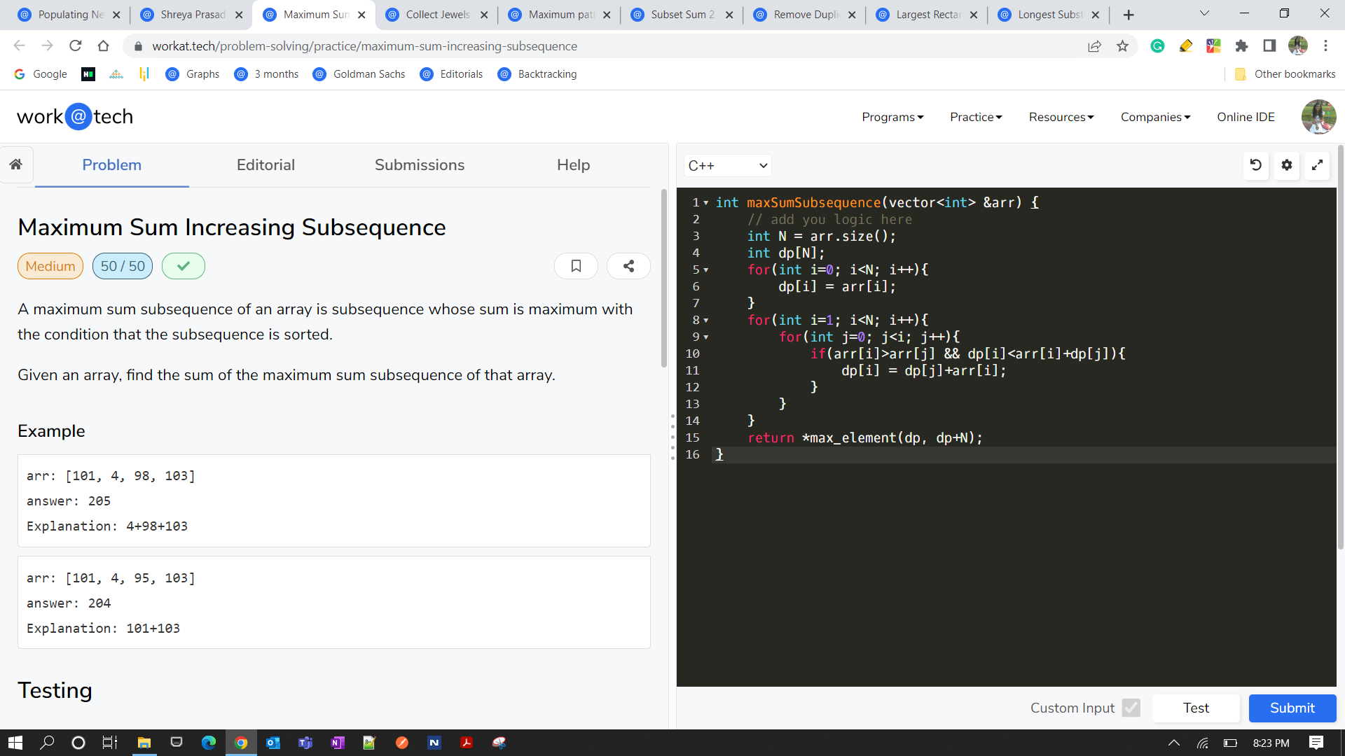Switch to Subset Sum 2 browser tab

coord(682,15)
